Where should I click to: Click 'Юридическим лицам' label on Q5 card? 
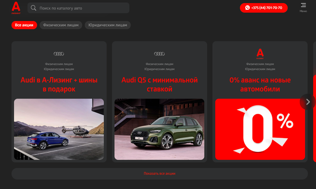tap(159, 69)
